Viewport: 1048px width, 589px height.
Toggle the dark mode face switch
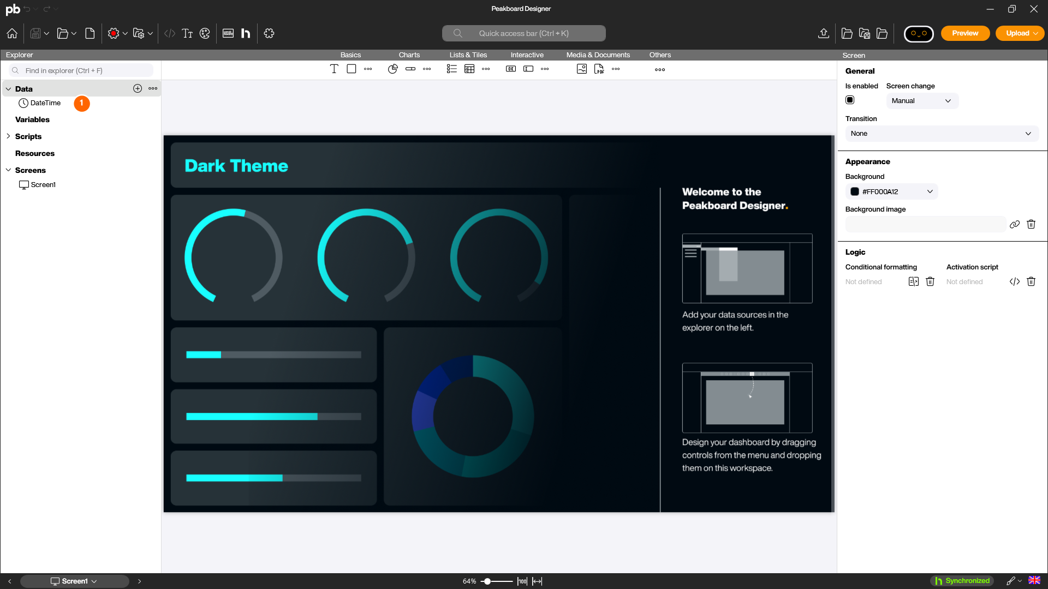coord(919,34)
